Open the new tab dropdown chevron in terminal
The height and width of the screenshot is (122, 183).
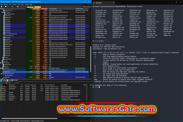(x=120, y=3)
